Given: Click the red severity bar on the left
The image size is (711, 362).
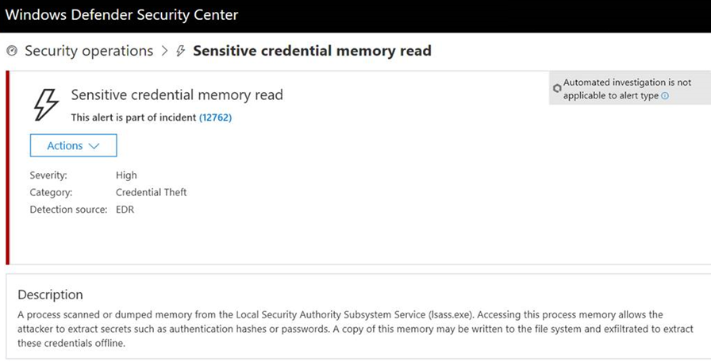Looking at the screenshot, I should 8,167.
